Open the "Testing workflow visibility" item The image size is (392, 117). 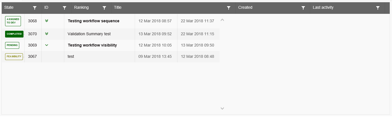[x=92, y=45]
